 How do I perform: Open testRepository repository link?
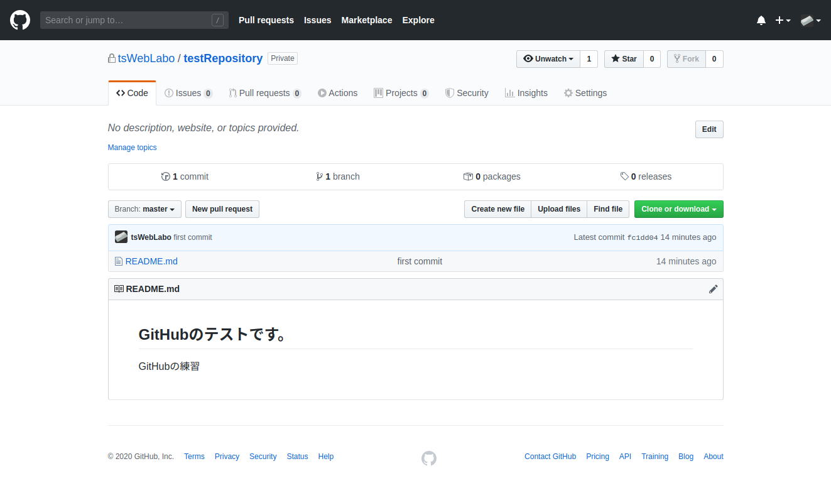click(x=223, y=58)
